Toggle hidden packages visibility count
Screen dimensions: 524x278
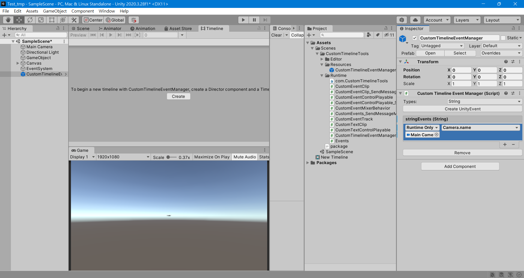pyautogui.click(x=389, y=35)
